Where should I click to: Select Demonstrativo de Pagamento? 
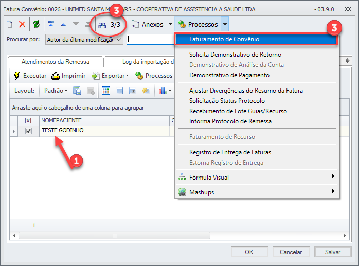(x=257, y=75)
